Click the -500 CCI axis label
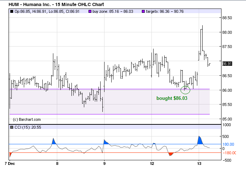 coord(227,160)
